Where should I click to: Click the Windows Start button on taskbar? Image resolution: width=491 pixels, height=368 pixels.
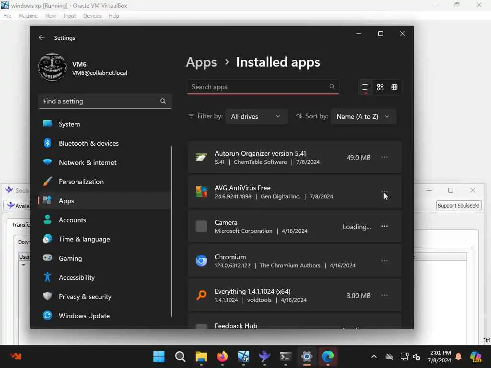tap(159, 356)
